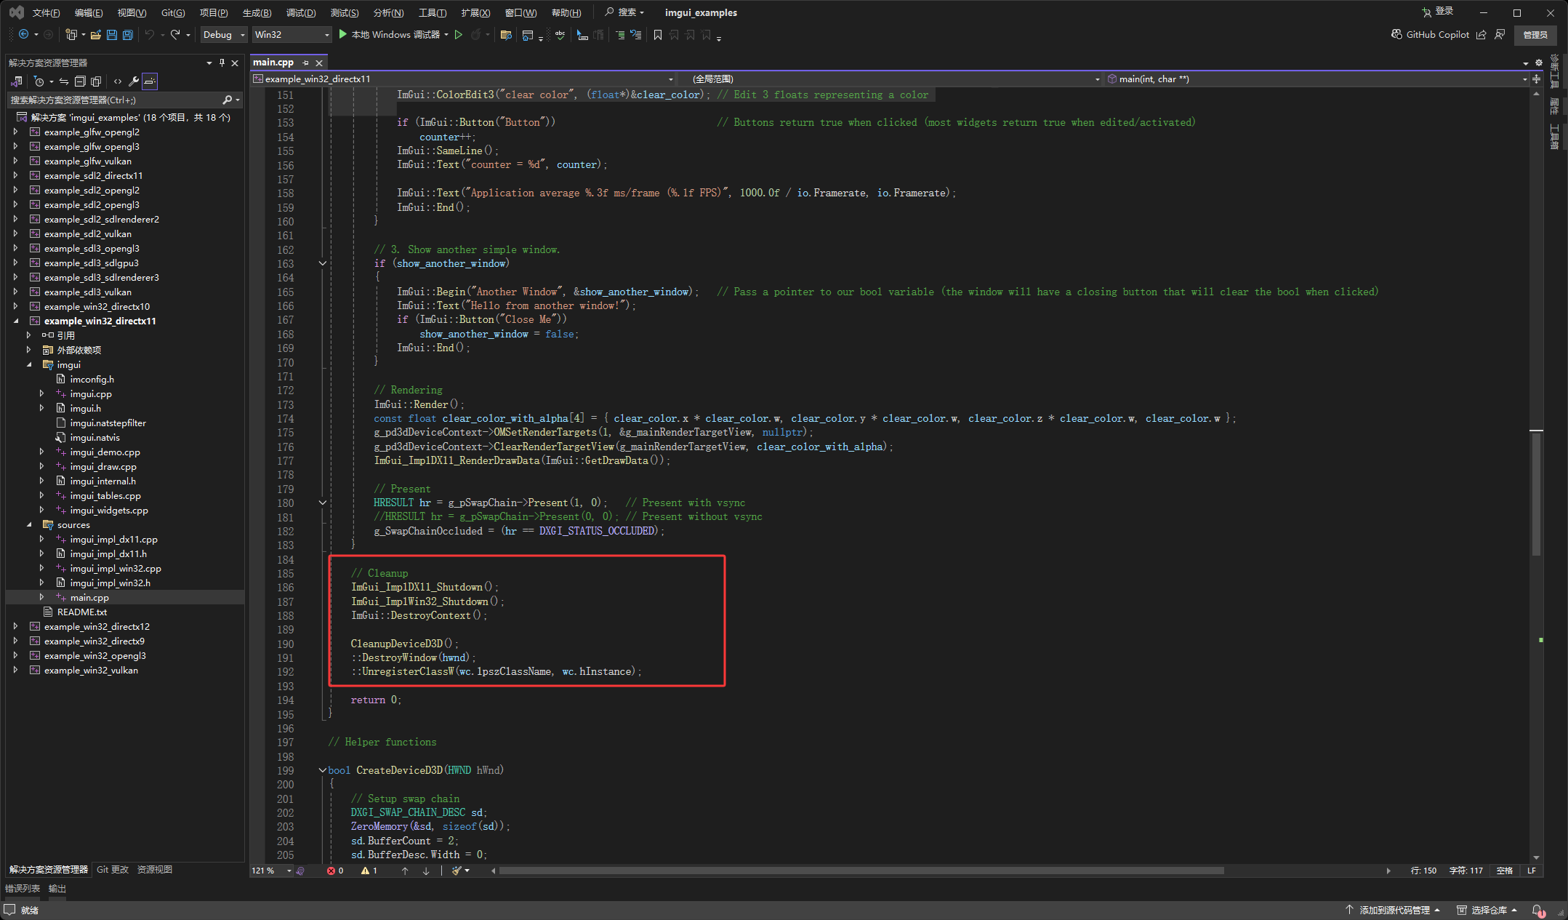Screen dimensions: 1568x920
Task: Start 本地 Windows 调试器
Action: click(x=390, y=35)
